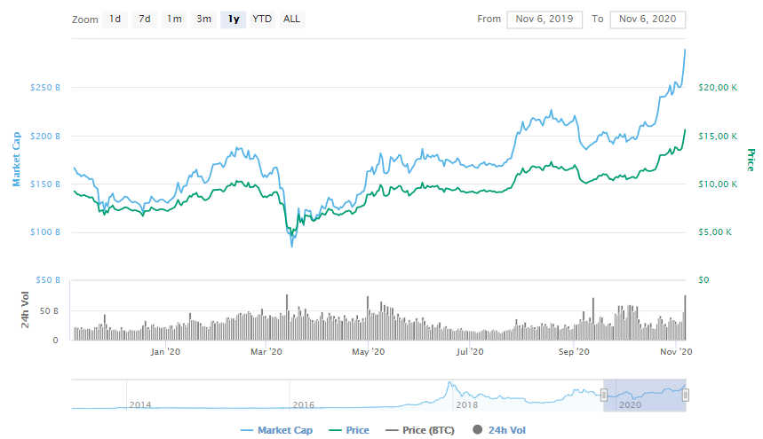Click the $20,00 K price axis label
The width and height of the screenshot is (763, 439).
click(x=718, y=88)
